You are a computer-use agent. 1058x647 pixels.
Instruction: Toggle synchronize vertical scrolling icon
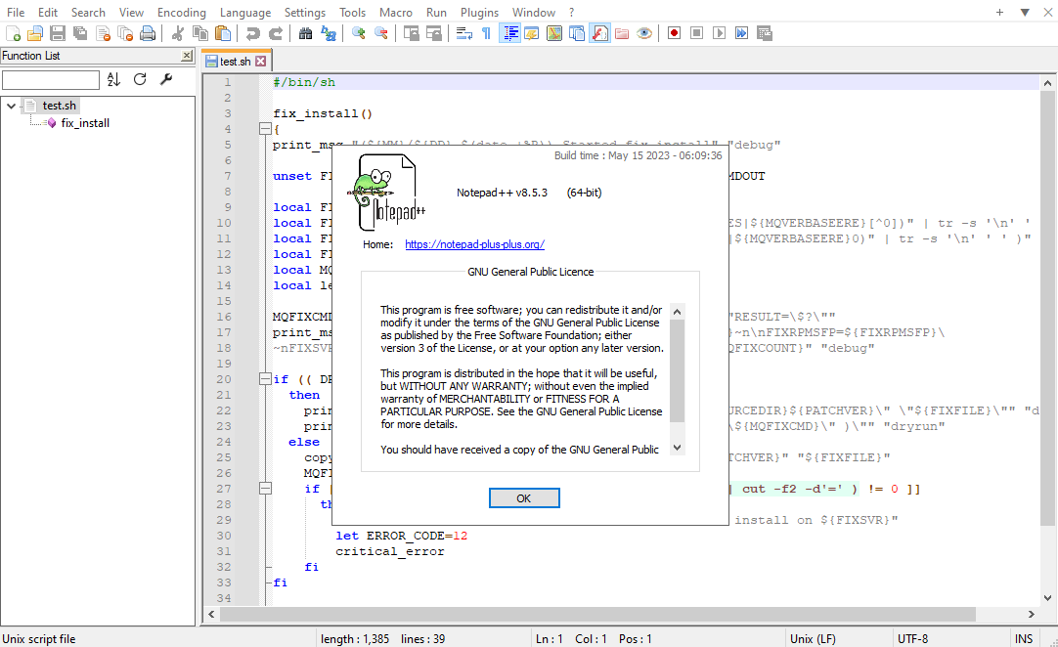(411, 34)
